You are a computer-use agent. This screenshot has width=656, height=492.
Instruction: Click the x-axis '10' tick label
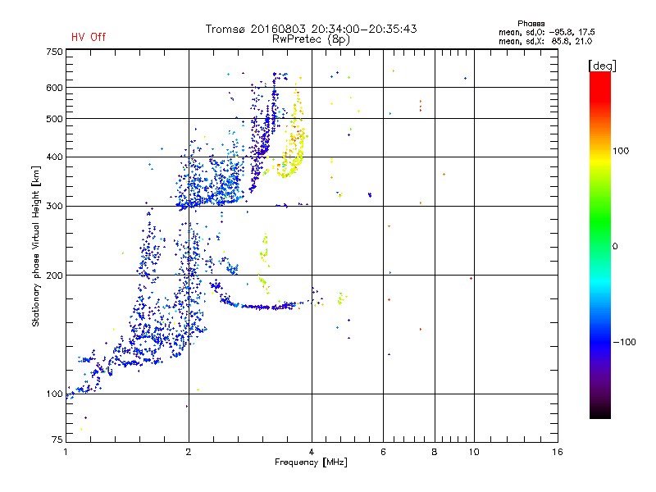pyautogui.click(x=474, y=452)
